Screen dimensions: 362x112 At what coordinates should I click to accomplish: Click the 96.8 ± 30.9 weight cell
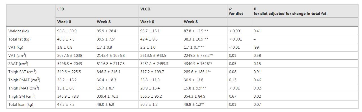coord(67,31)
